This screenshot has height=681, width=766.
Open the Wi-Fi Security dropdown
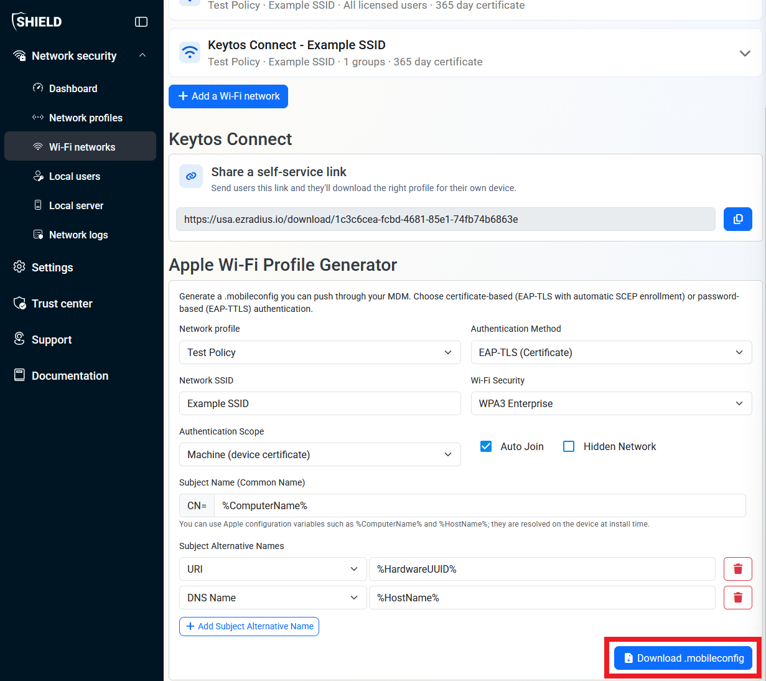[611, 403]
